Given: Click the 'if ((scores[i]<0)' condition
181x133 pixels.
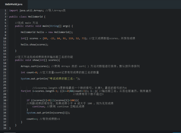Looking at the screenshot, I should click(39, 100).
